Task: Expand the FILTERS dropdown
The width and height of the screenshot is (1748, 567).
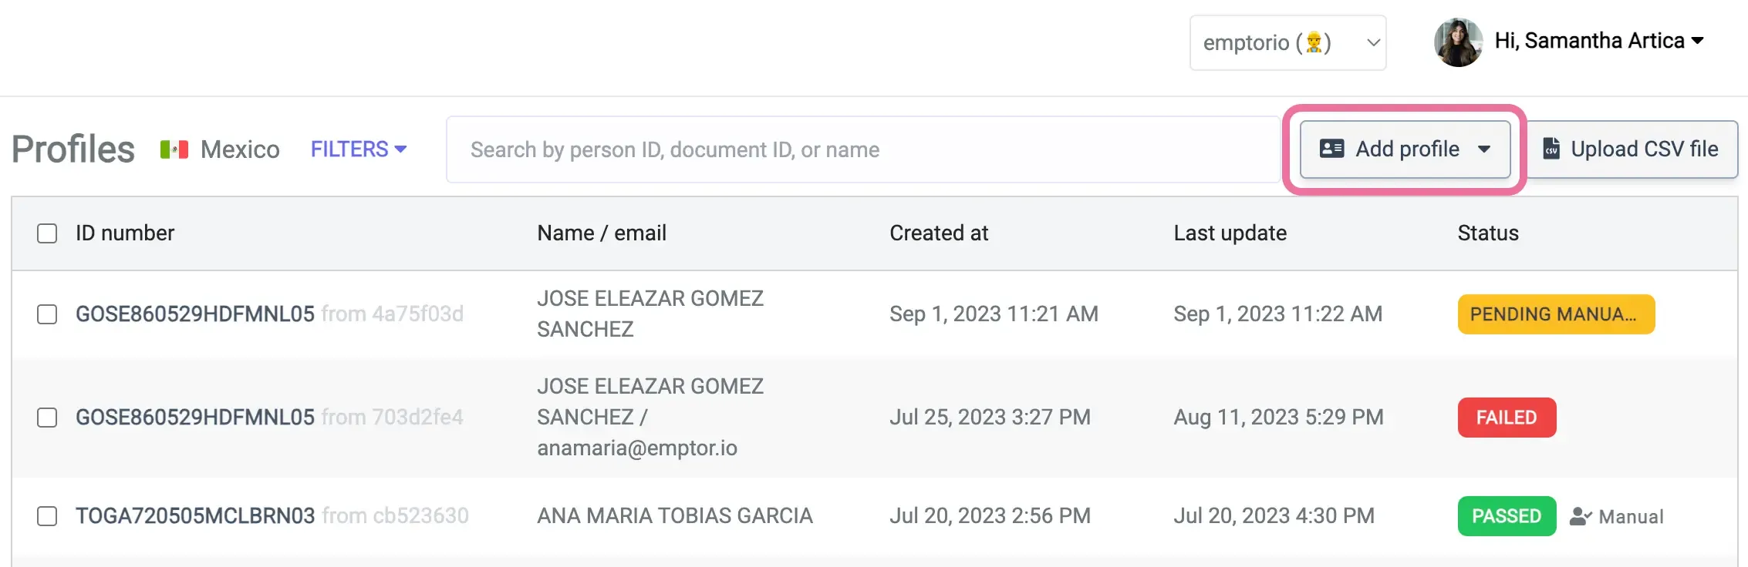Action: (358, 149)
